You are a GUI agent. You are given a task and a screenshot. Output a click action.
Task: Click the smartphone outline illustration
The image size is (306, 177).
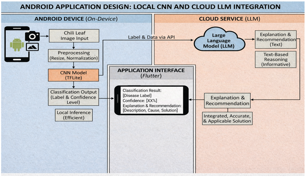click(17, 44)
